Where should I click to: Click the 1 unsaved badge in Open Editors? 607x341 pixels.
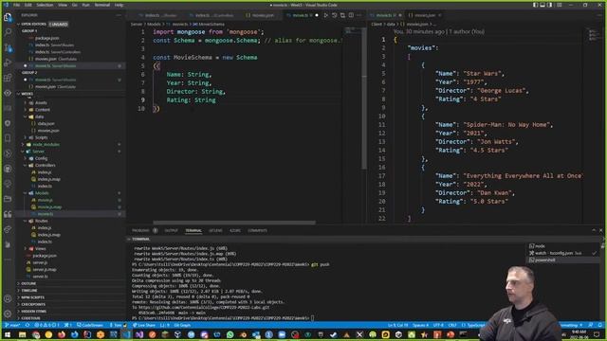point(59,24)
